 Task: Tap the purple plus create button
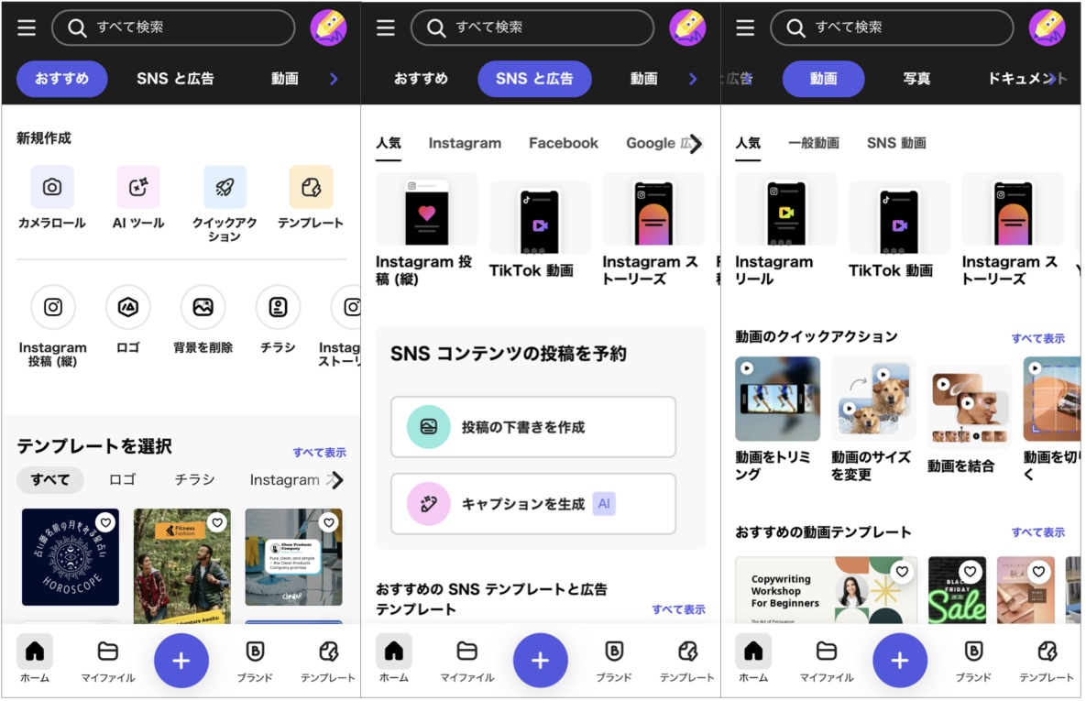coord(181,660)
